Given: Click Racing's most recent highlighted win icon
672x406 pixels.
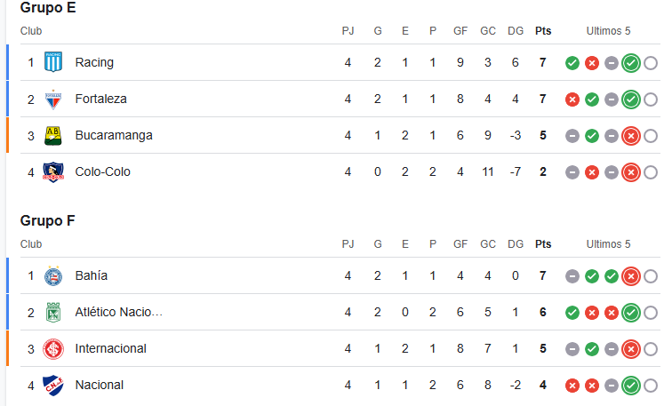Looking at the screenshot, I should (x=631, y=63).
